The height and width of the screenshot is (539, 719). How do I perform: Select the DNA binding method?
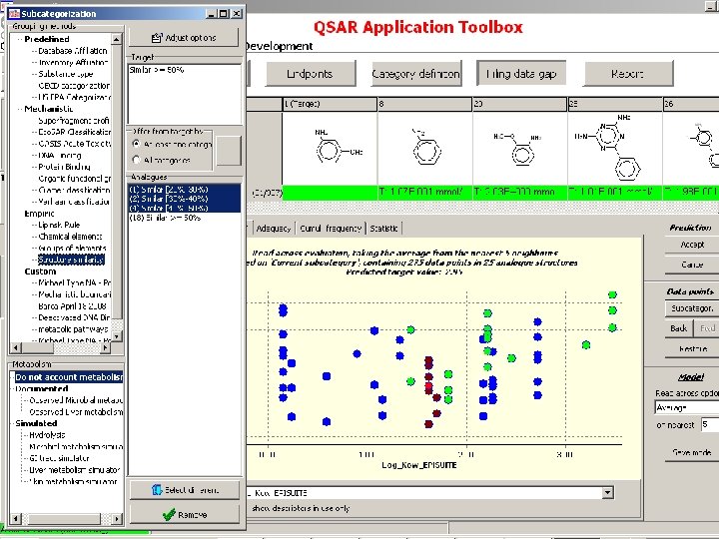60,156
